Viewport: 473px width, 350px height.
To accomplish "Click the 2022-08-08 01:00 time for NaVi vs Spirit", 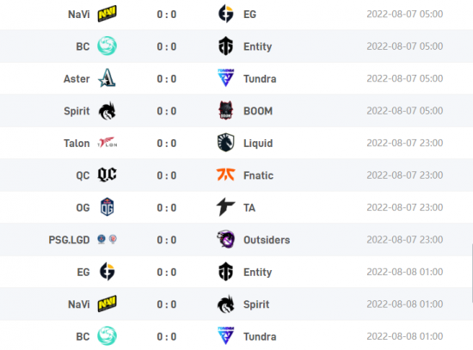I will (x=405, y=304).
